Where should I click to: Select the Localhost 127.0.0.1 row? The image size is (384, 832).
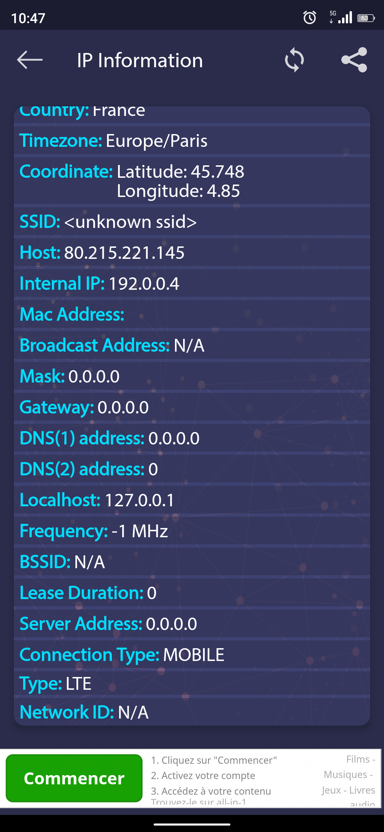point(96,500)
